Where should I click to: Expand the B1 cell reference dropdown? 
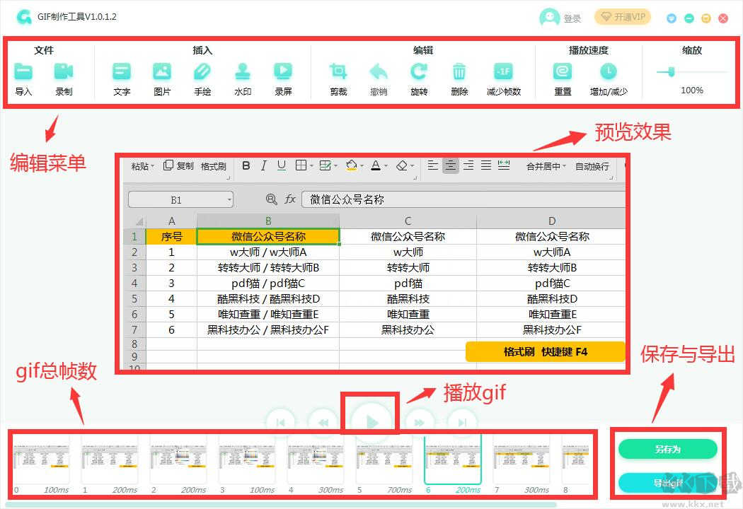pos(231,199)
